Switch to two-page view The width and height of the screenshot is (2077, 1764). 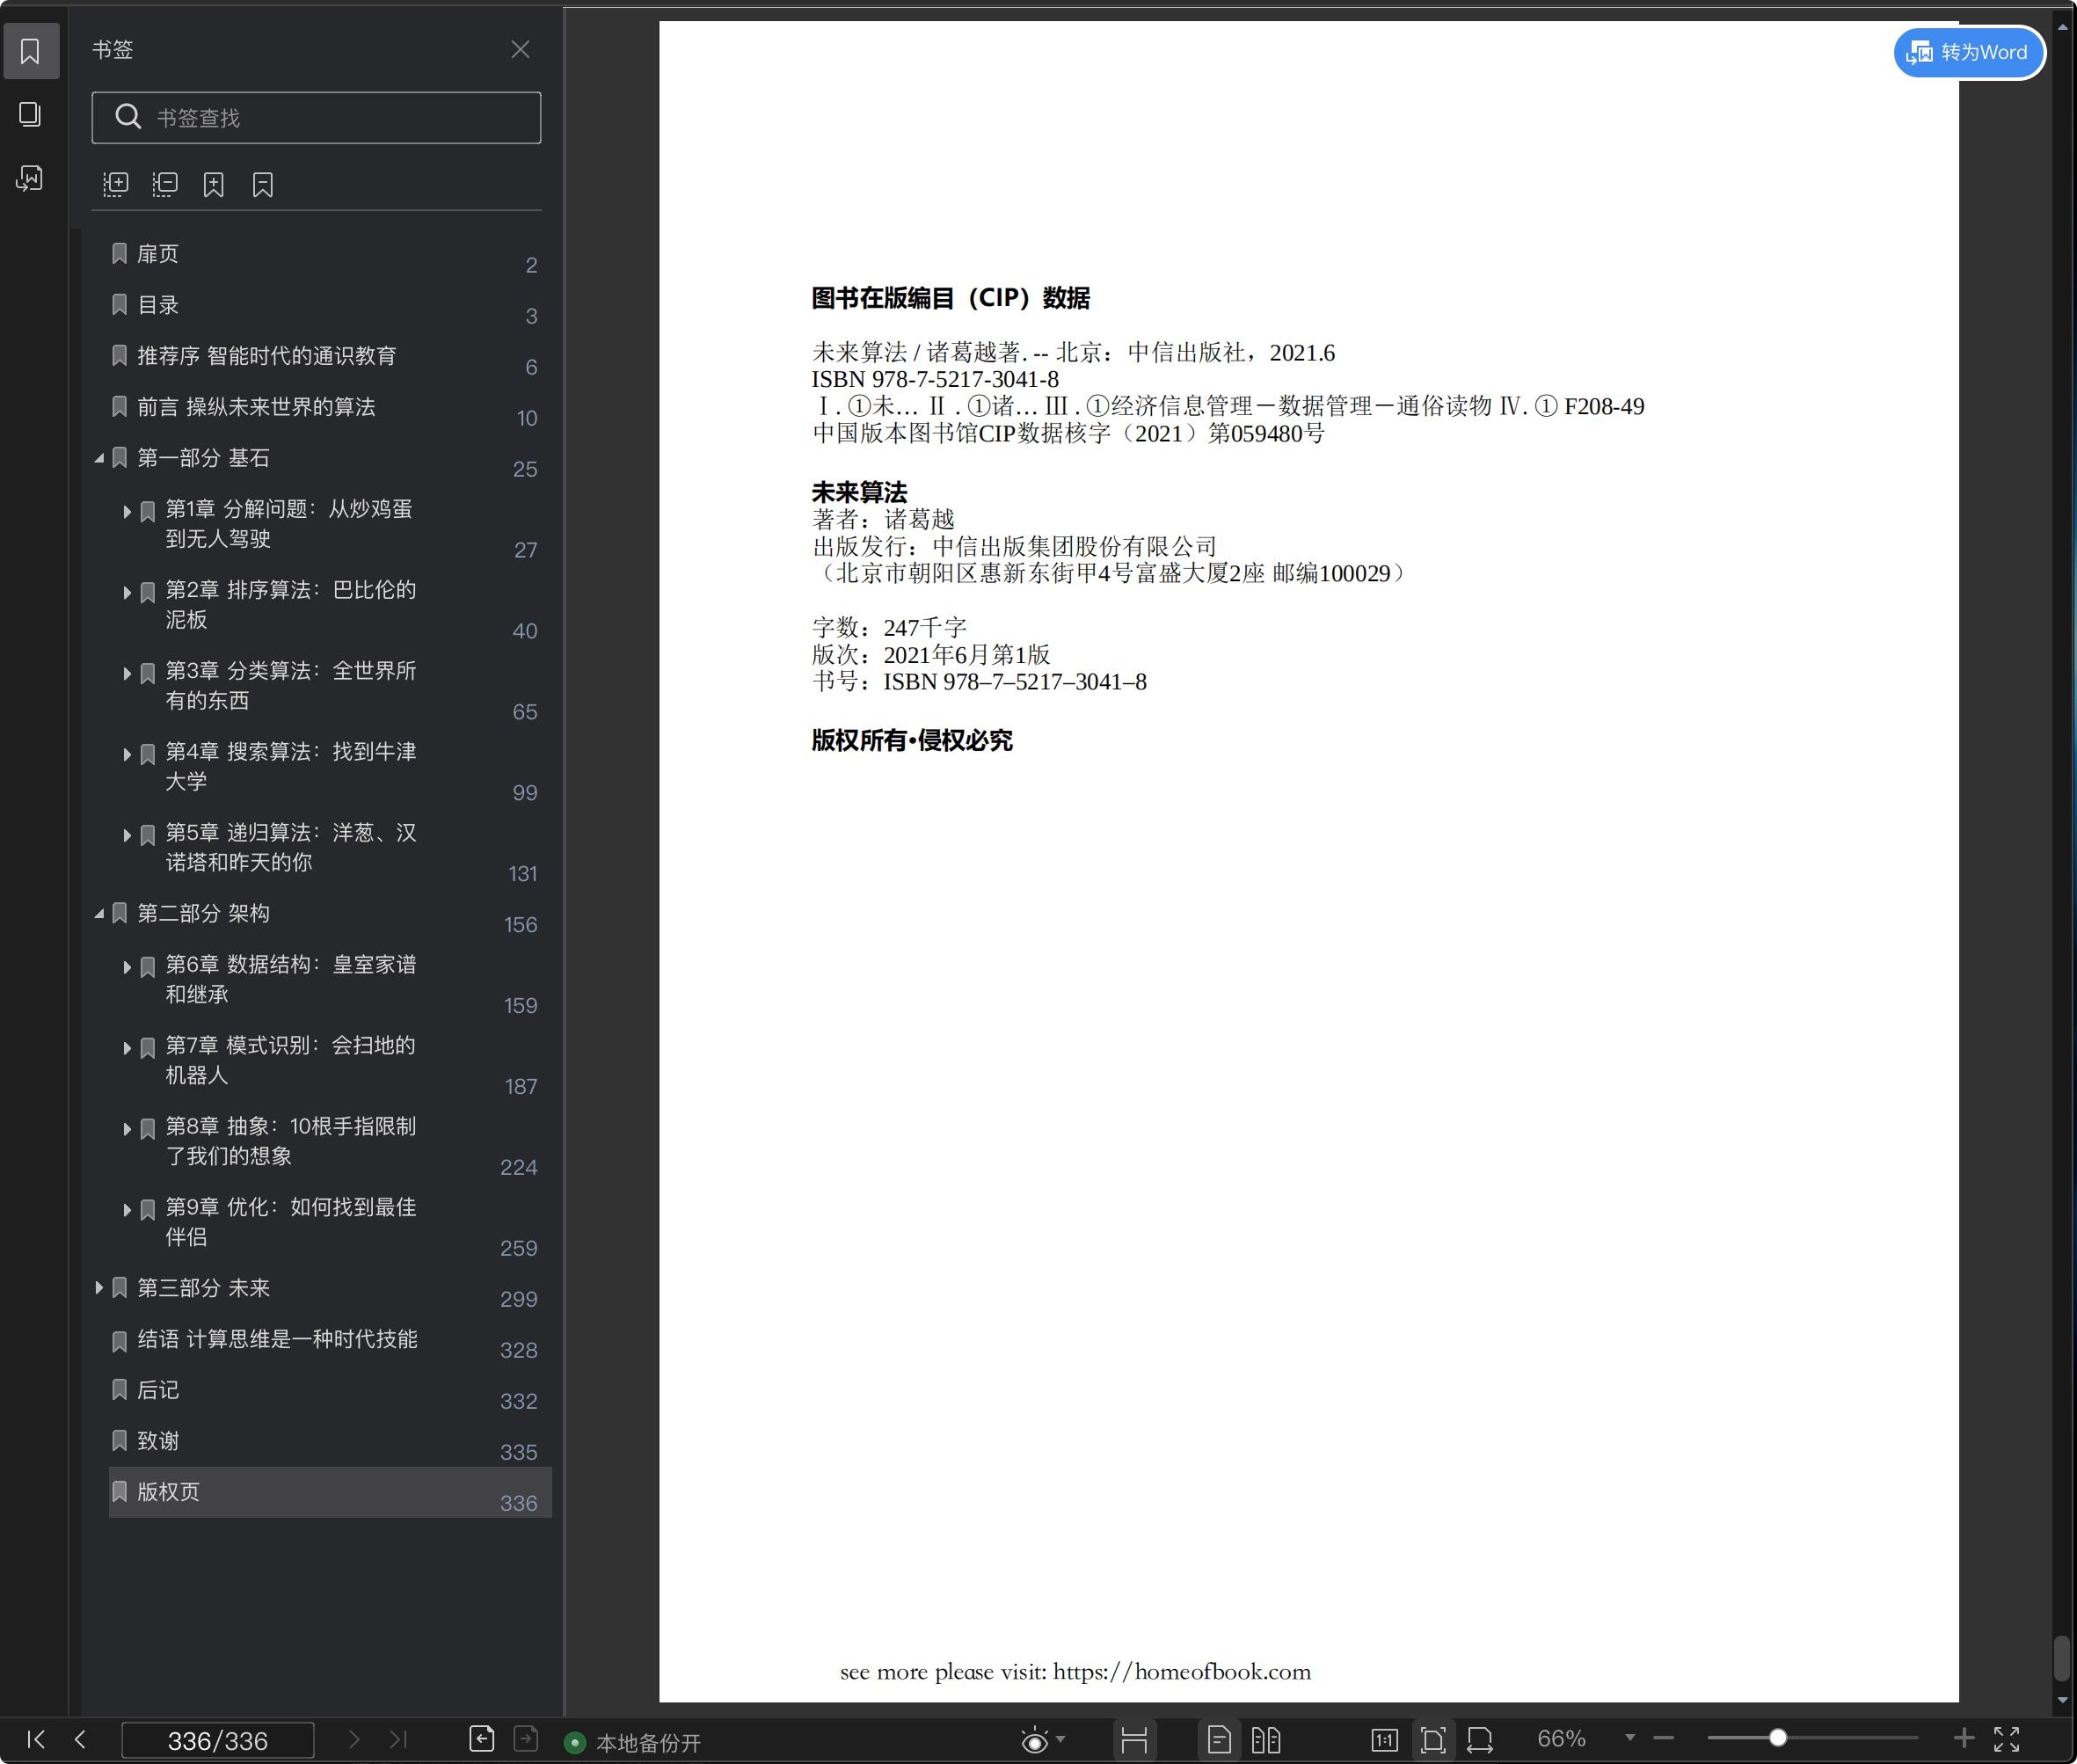(1266, 1740)
